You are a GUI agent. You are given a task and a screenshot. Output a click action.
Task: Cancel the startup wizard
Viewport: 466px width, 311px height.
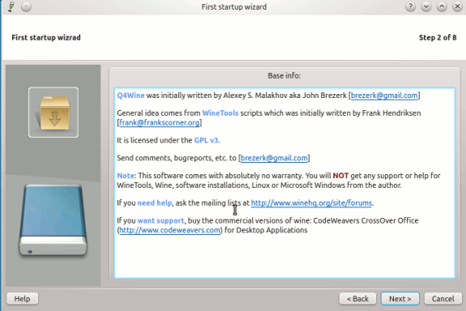point(442,299)
